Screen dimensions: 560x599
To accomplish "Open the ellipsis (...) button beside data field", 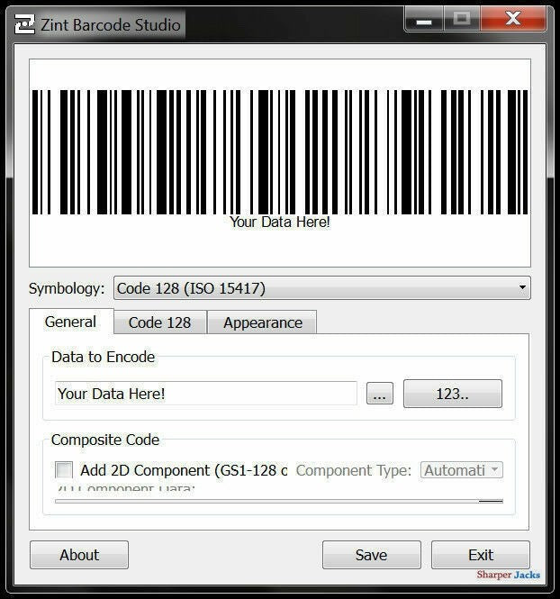I will (x=380, y=394).
